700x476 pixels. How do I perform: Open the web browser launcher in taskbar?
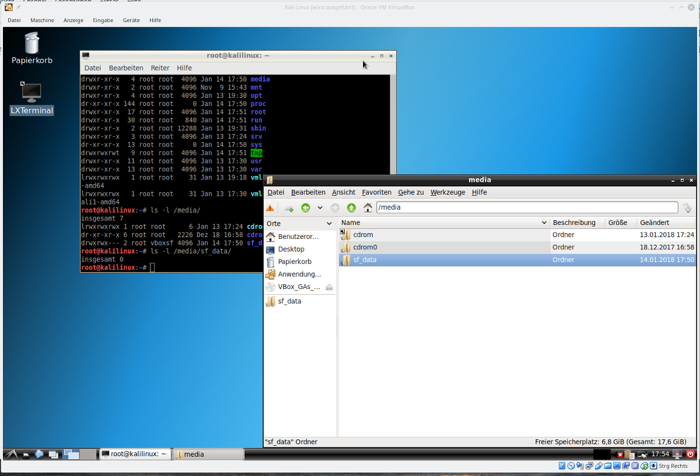pyautogui.click(x=39, y=454)
